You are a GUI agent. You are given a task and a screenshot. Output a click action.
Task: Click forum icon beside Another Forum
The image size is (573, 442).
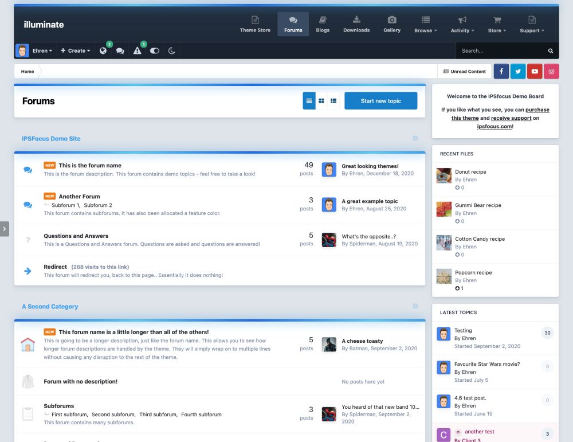28,205
